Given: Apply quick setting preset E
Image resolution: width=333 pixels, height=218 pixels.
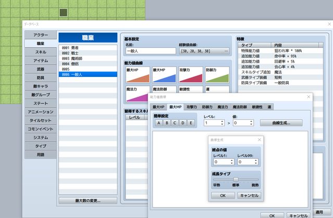Looking at the screenshot, I should pyautogui.click(x=191, y=123).
